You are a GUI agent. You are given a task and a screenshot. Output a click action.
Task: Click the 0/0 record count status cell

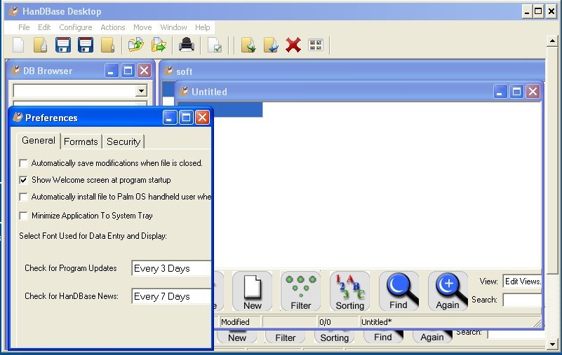point(337,322)
